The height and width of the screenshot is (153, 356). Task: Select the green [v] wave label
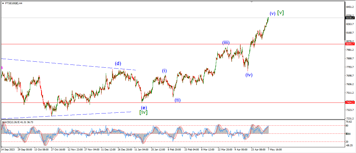[x=281, y=12]
